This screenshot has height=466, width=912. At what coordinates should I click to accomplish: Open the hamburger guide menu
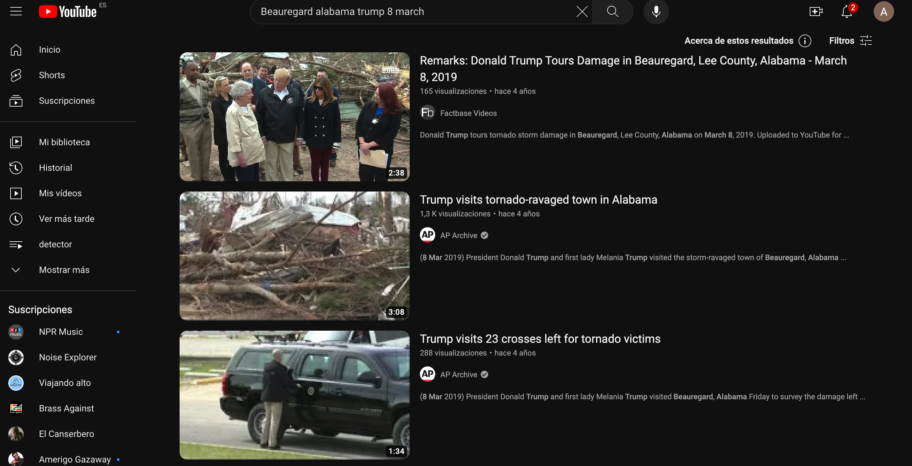tap(16, 12)
